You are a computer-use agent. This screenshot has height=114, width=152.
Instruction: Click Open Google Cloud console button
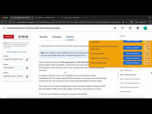[x=16, y=52]
